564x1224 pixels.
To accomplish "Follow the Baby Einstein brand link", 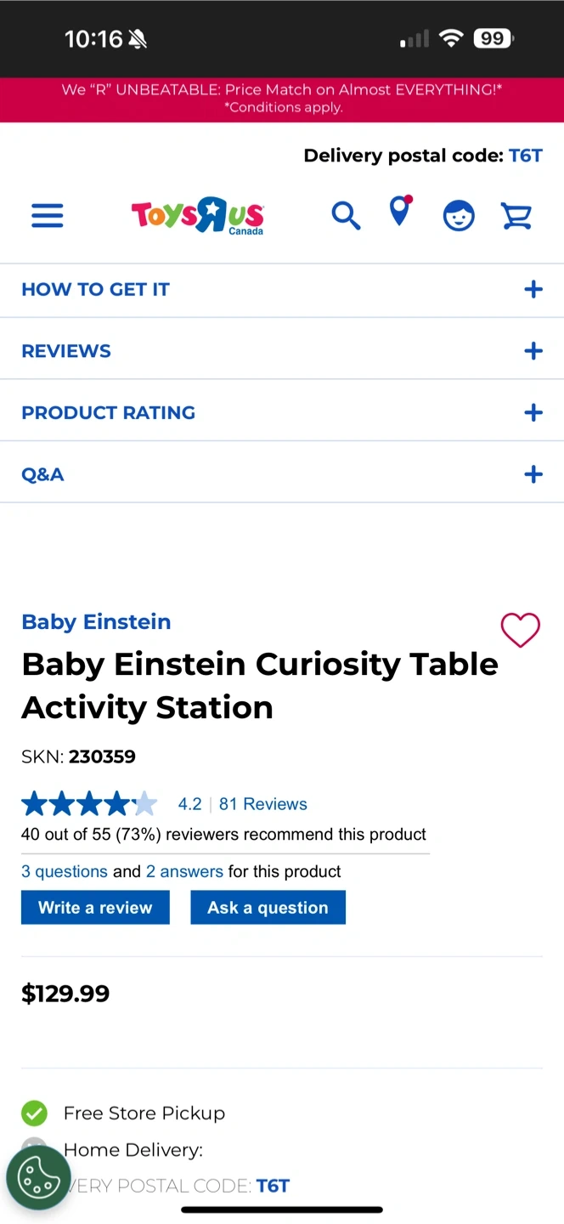I will pos(96,621).
